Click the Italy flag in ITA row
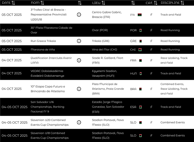This screenshot has width=194, height=142. point(140,15)
